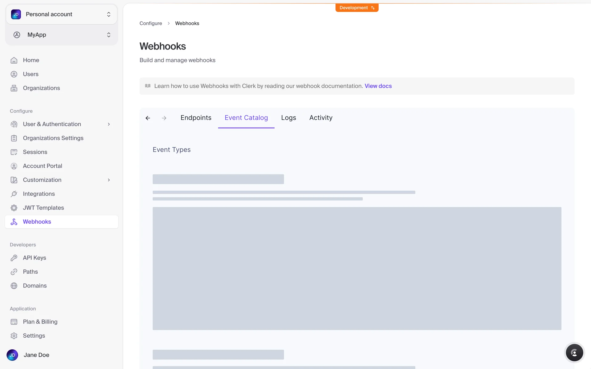Switch to the Endpoints tab

[x=196, y=118]
